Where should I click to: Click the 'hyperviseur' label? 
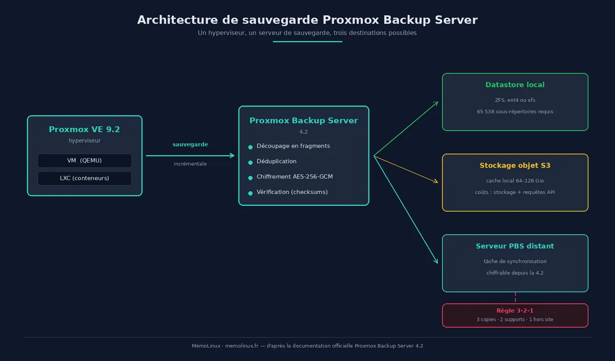click(85, 140)
